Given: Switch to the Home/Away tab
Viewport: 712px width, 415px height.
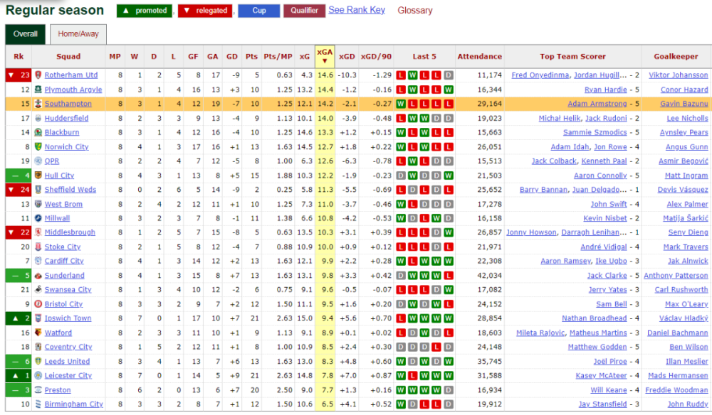Looking at the screenshot, I should [78, 34].
